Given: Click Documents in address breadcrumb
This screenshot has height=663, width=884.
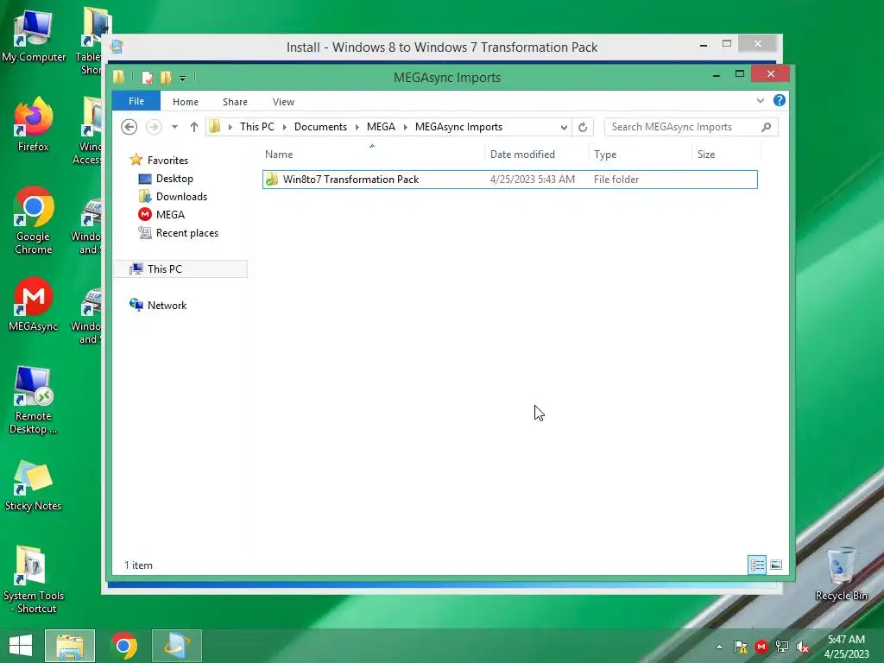Looking at the screenshot, I should coord(320,127).
